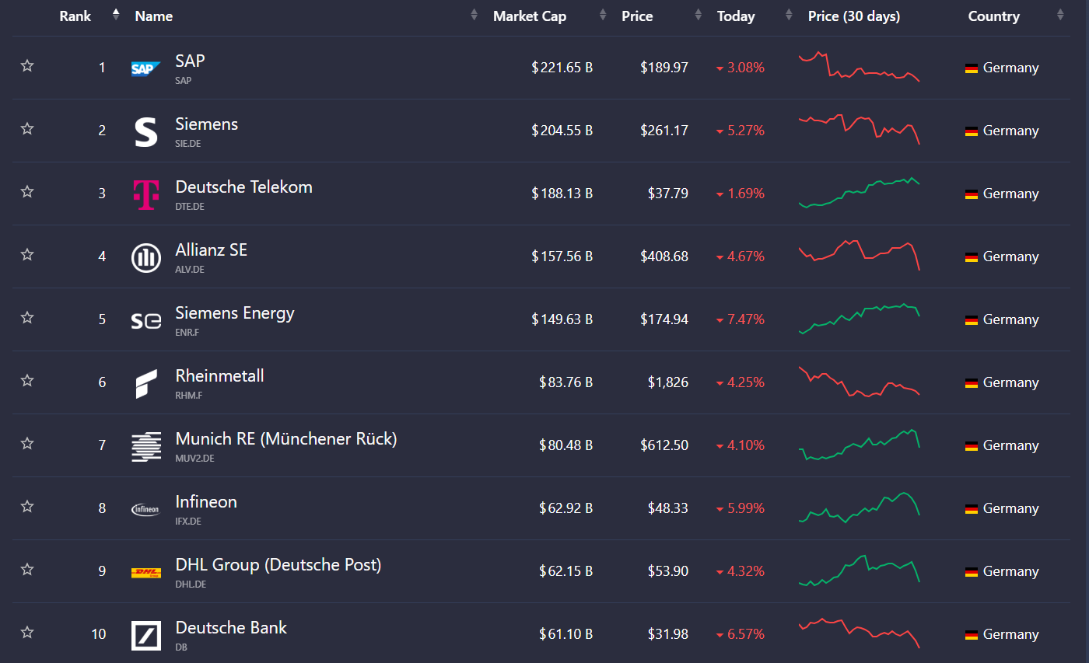The width and height of the screenshot is (1089, 663).
Task: Open the Siemens company page
Action: pos(207,124)
